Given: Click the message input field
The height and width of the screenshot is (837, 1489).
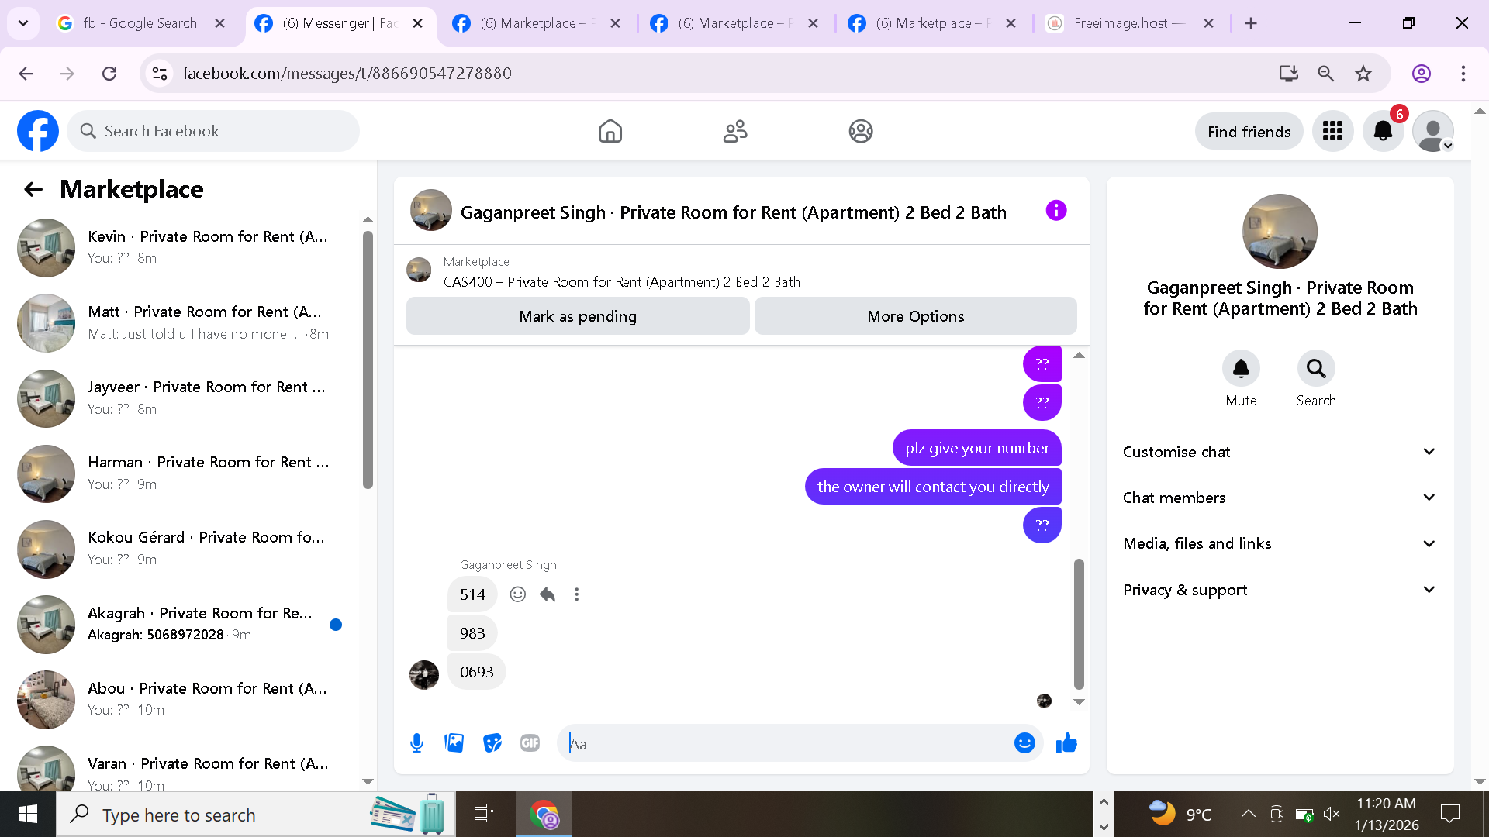Looking at the screenshot, I should click(x=783, y=743).
